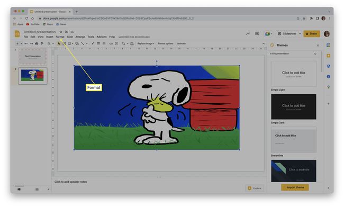Viewport: 344px width, 207px height.
Task: Open the Format menu
Action: coord(60,37)
